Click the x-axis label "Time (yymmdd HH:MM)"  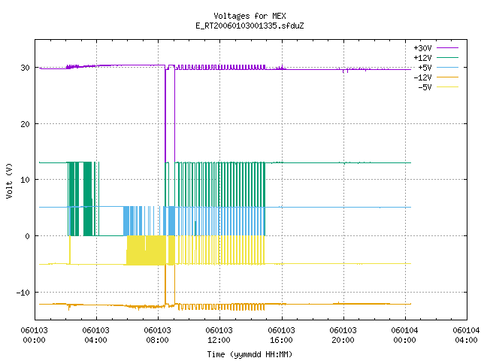[x=250, y=354]
